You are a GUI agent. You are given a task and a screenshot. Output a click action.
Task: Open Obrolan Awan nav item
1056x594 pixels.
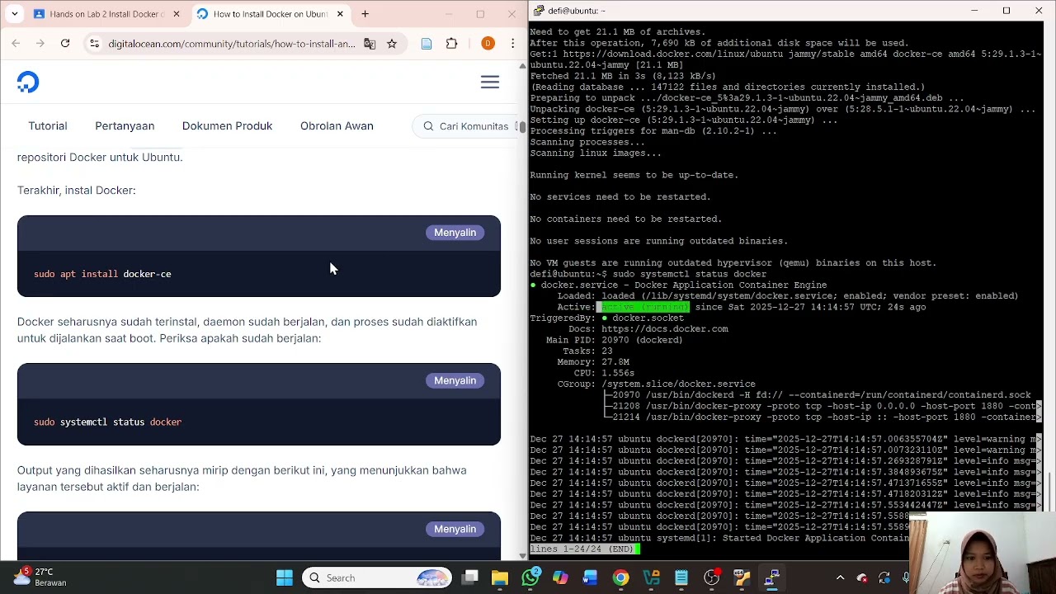(x=337, y=126)
